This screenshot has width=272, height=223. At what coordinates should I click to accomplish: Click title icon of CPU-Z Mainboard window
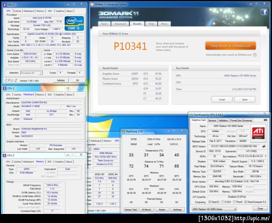point(5,89)
